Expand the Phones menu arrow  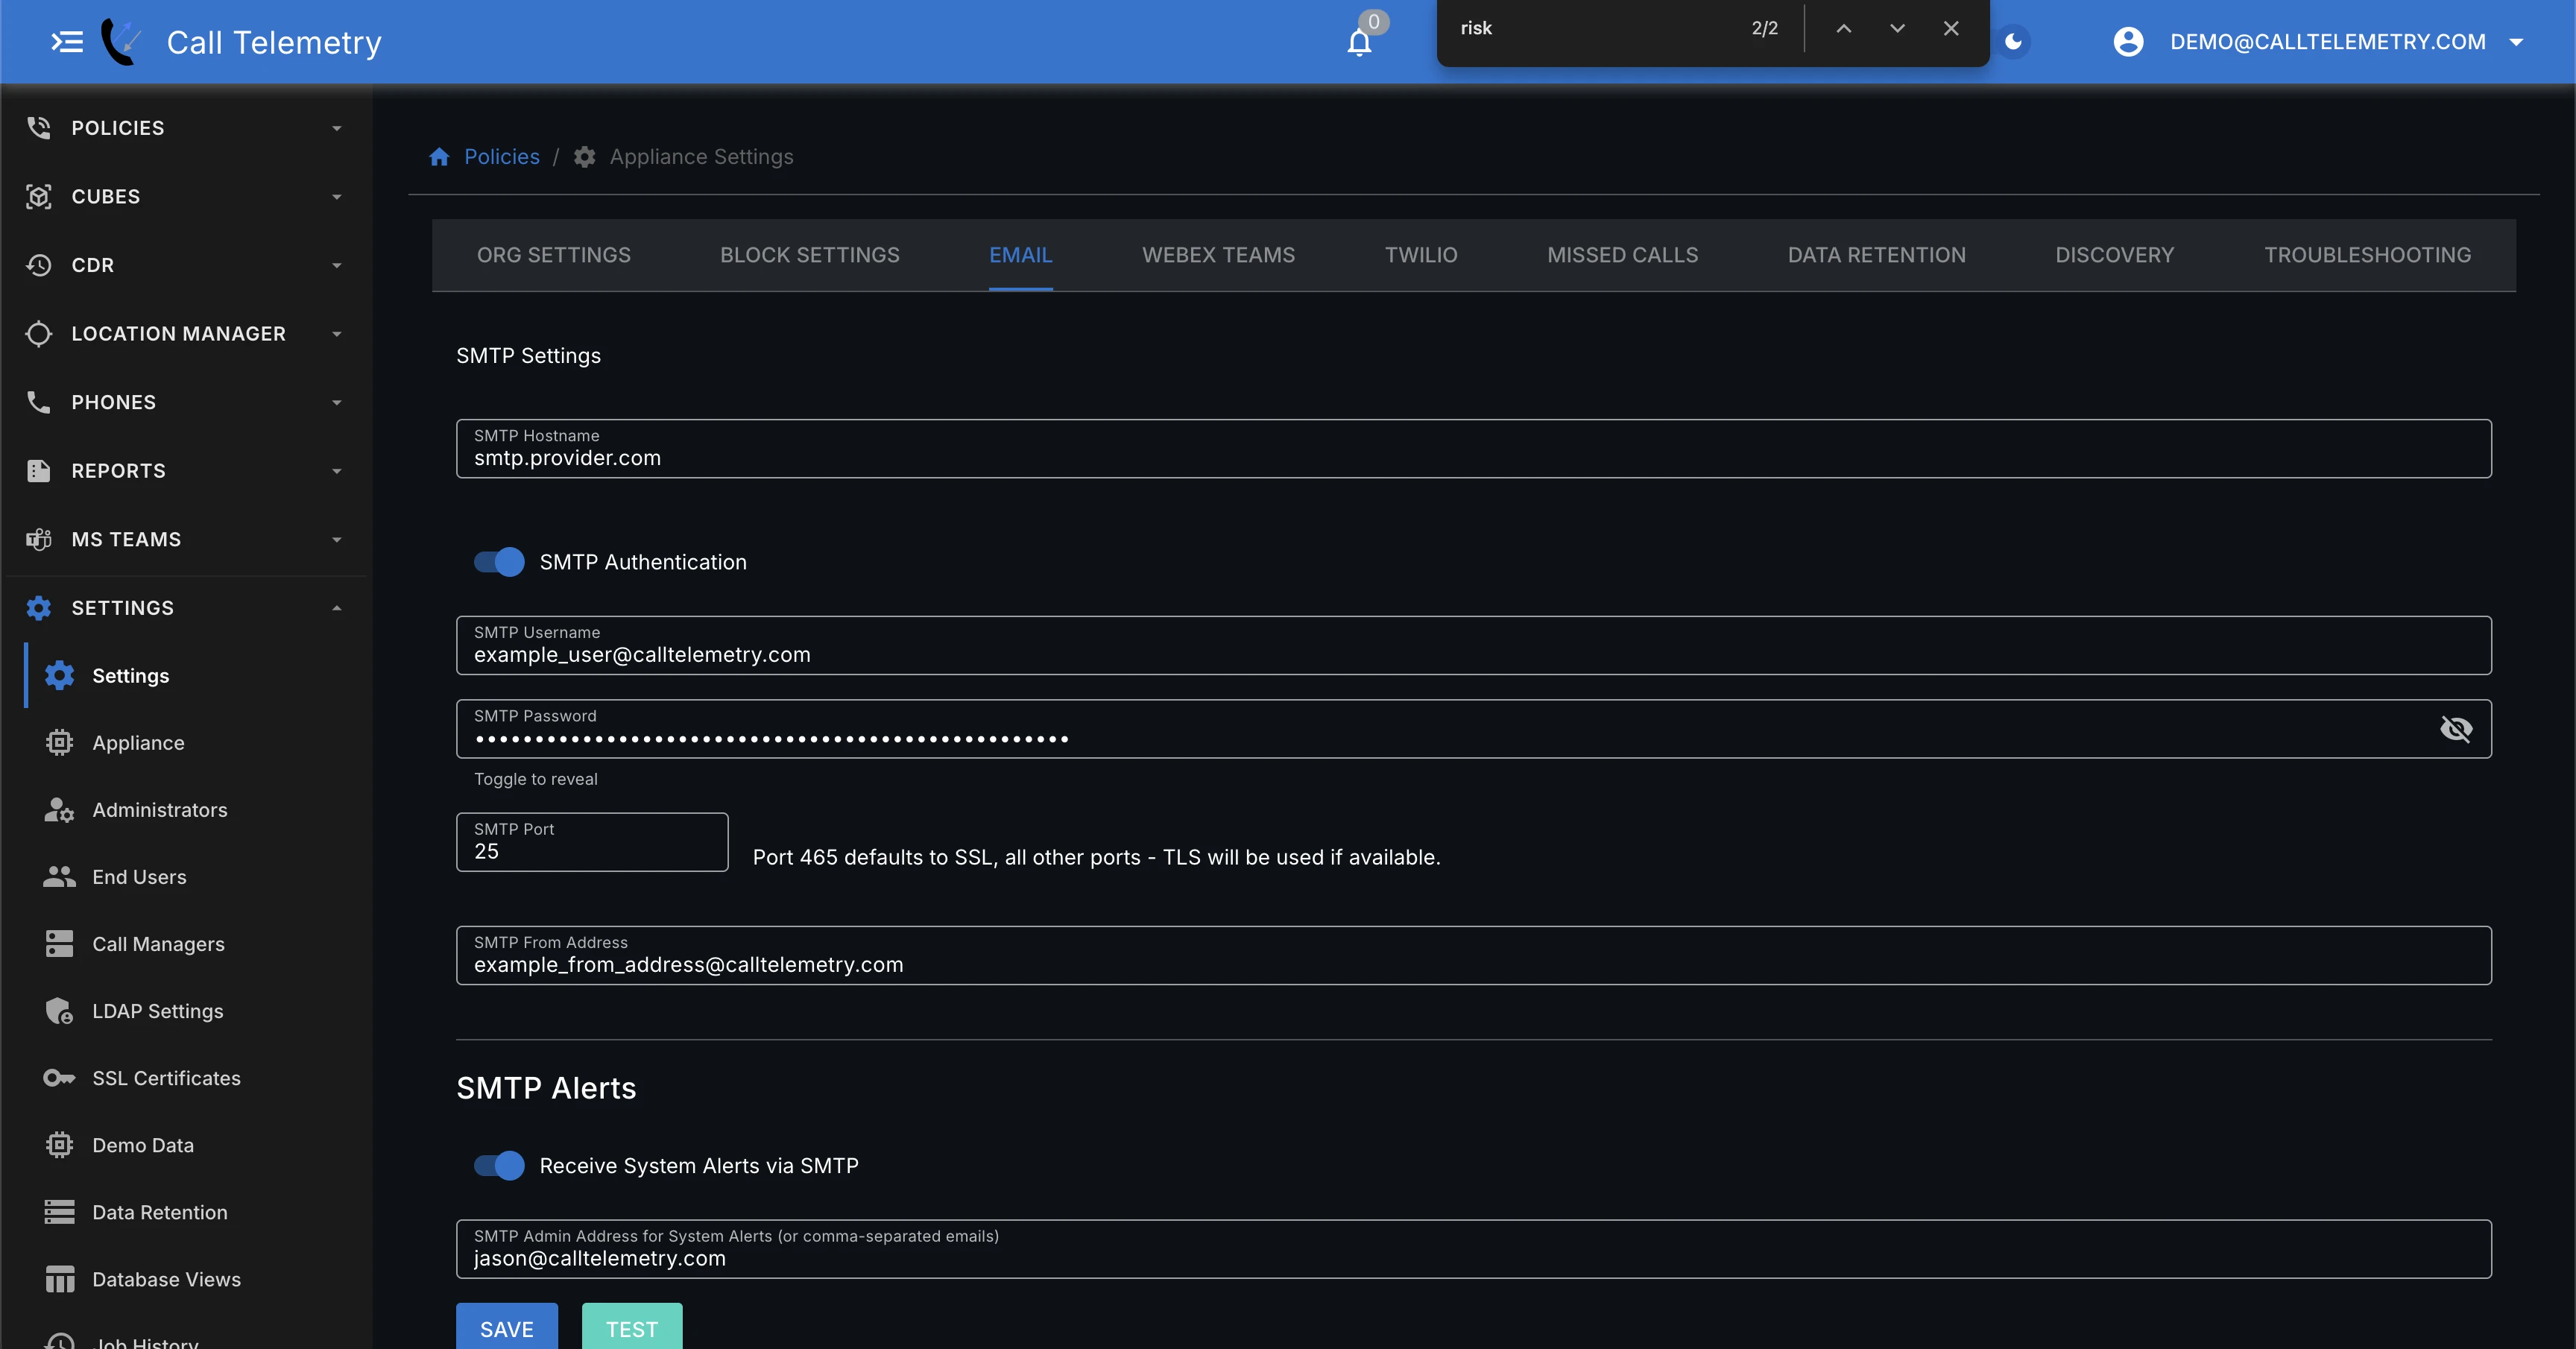[x=337, y=402]
